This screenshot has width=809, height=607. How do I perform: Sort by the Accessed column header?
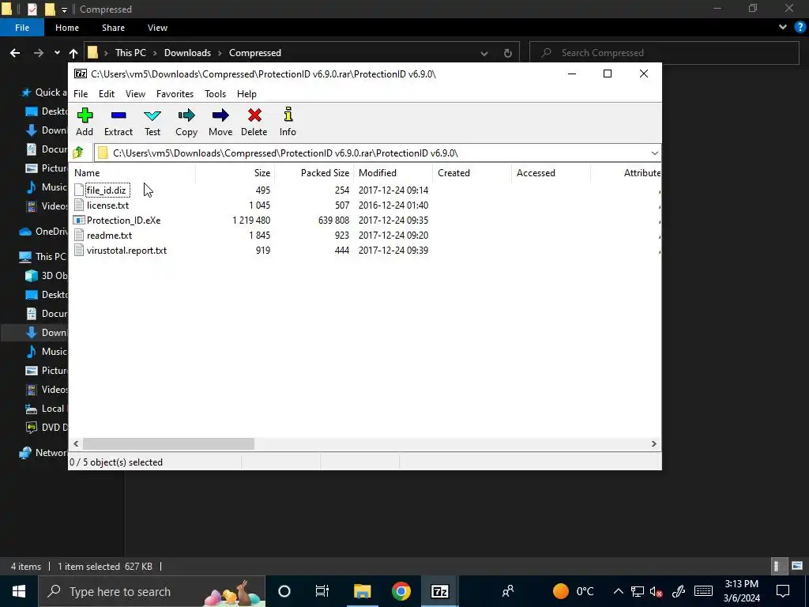click(551, 173)
